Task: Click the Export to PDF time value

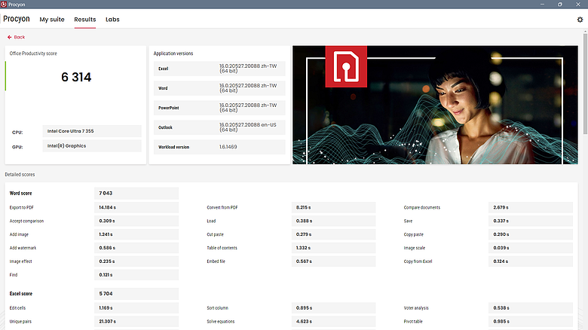Action: pos(136,207)
